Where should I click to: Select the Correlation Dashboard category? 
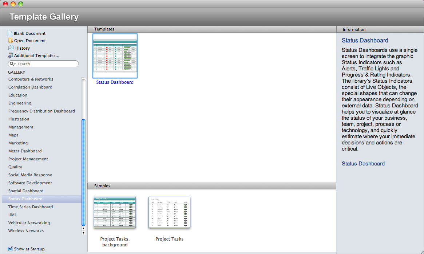point(30,87)
